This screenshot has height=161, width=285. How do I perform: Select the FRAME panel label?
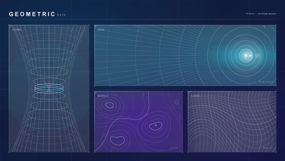click(17, 30)
